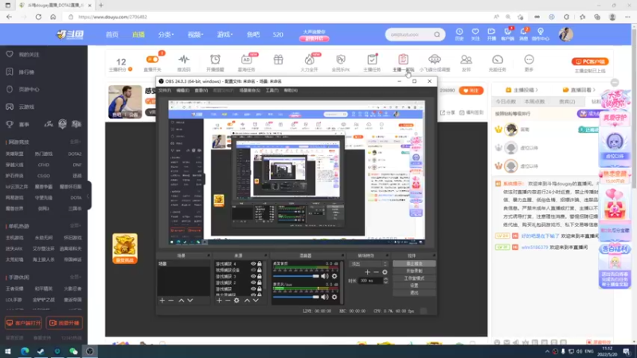This screenshot has height=358, width=637.
Task: Click the orange PC客户端 button
Action: click(x=590, y=61)
